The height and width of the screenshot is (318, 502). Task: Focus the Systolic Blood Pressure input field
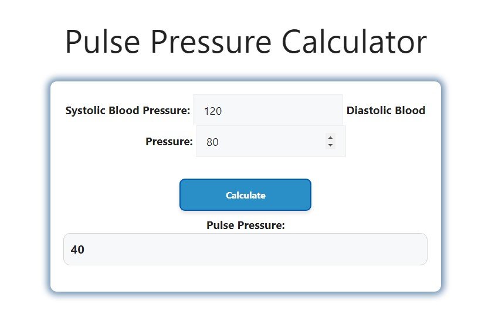pos(267,110)
